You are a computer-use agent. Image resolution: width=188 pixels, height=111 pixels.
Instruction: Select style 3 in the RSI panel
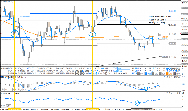(x=169, y=93)
